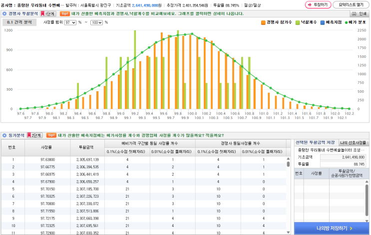Toggle the 예가 분포 legend dot
The width and height of the screenshot is (371, 235).
click(346, 22)
